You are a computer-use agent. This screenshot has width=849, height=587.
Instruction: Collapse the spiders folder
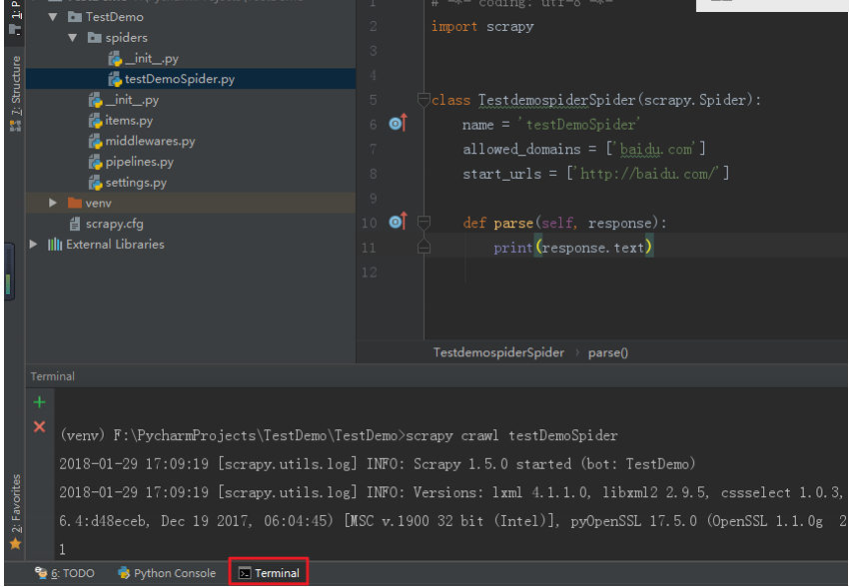click(x=73, y=38)
